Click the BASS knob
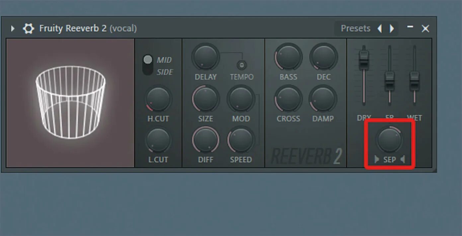Viewport: 462px width, 236px height. (x=288, y=56)
